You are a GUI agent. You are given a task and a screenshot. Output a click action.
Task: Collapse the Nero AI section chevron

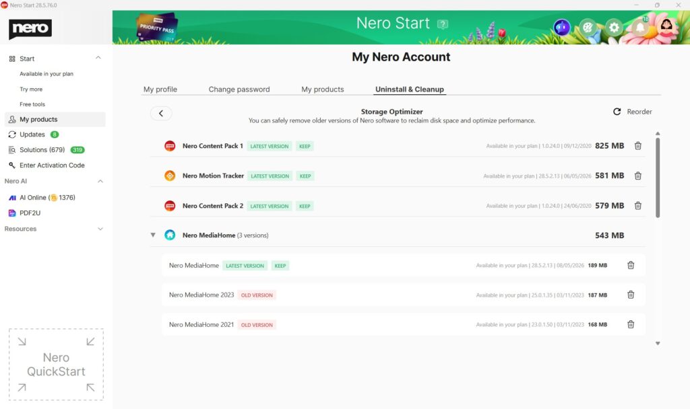click(100, 181)
